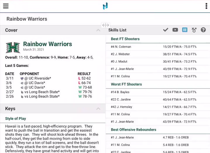Click the Style of Play description paragraph
Image resolution: width=210 pixels, height=153 pixels.
tap(52, 139)
